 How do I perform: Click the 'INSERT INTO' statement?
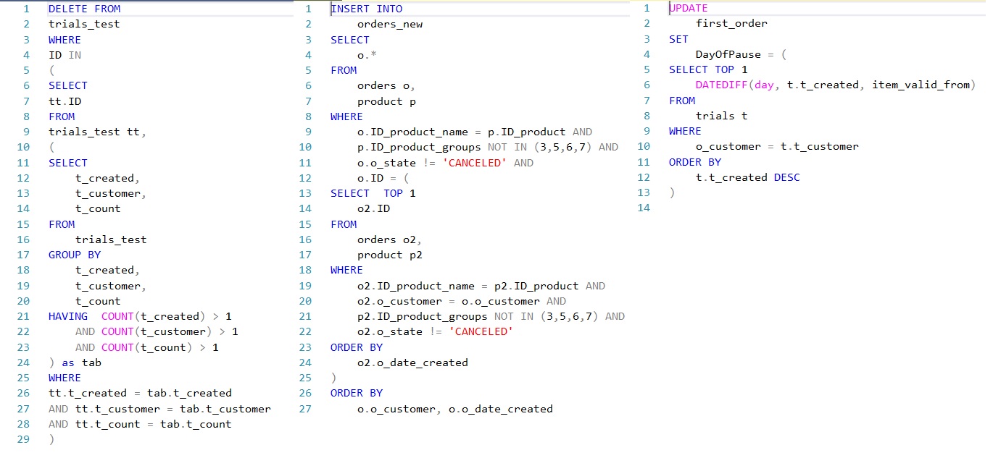[x=367, y=9]
